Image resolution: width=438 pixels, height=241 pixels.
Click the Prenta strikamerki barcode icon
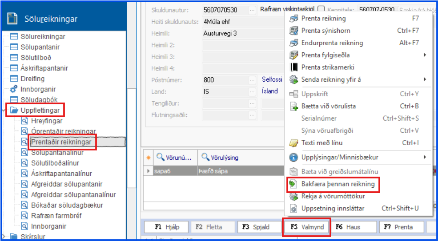[293, 67]
